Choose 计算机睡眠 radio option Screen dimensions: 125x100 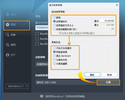point(54,64)
